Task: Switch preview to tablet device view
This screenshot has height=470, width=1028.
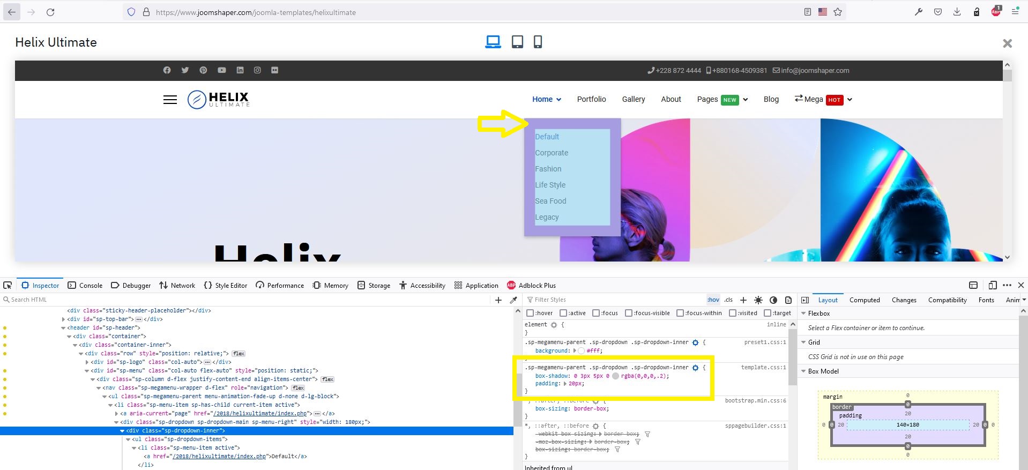Action: coord(517,42)
